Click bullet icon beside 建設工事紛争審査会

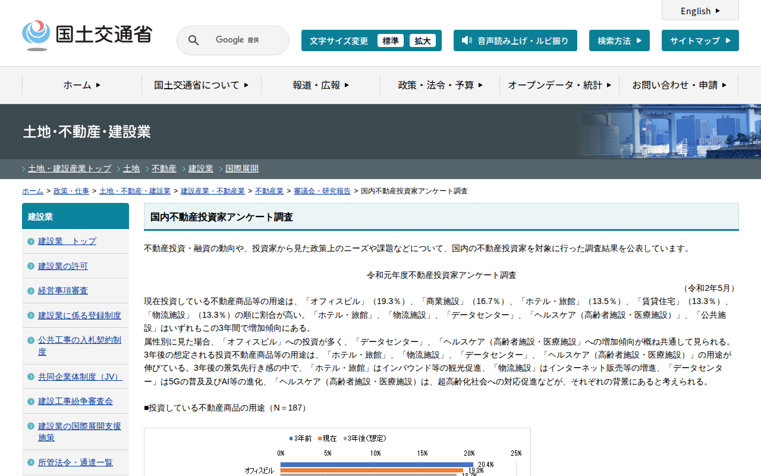pos(31,402)
